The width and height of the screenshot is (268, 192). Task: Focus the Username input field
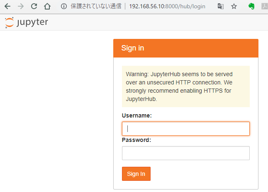point(185,129)
